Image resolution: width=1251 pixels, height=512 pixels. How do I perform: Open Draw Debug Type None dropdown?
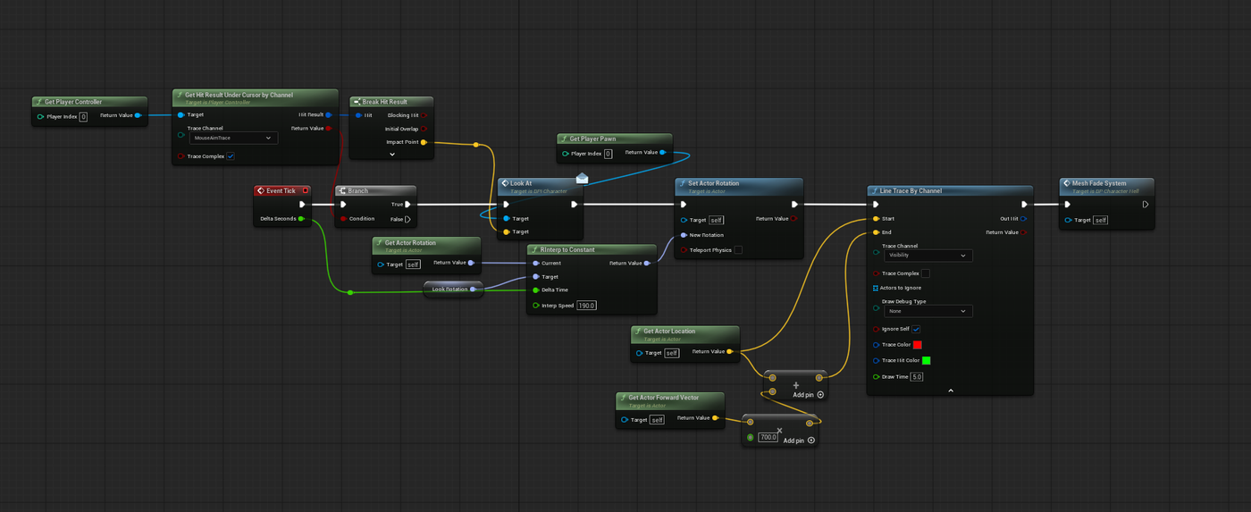click(x=928, y=311)
